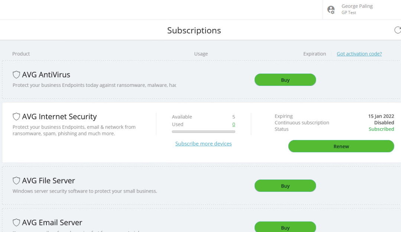The image size is (401, 232).
Task: Click the Got activation code? link
Action: coord(359,54)
